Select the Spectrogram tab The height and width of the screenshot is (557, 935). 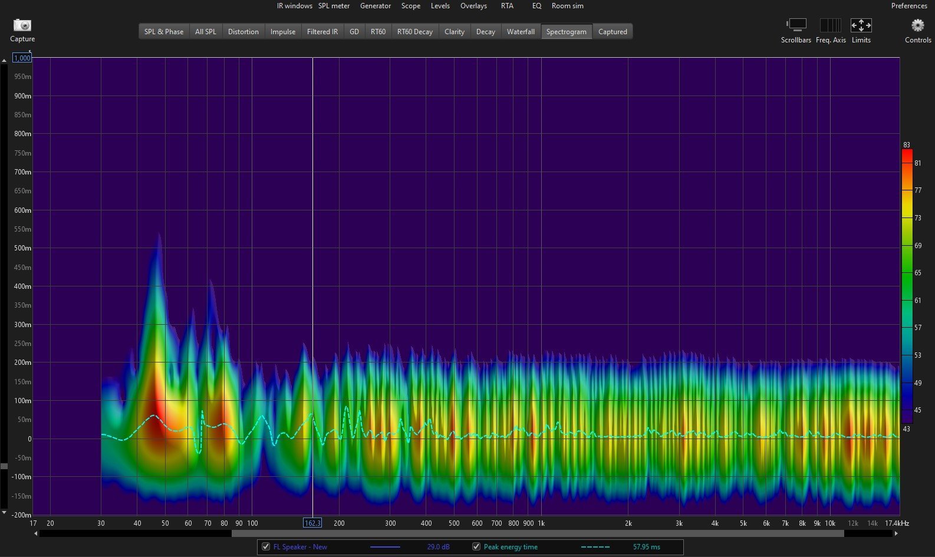click(567, 32)
